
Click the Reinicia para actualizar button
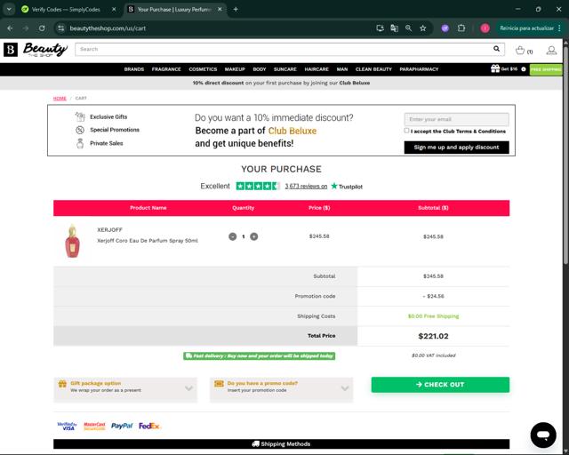526,28
